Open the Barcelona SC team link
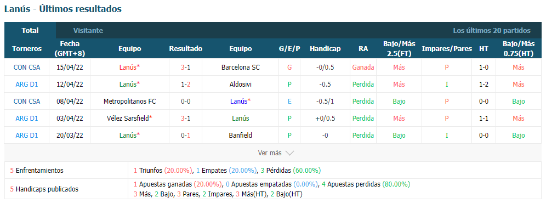The height and width of the screenshot is (203, 546). click(241, 67)
